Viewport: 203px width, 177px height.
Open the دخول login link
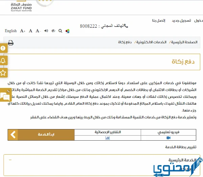(x=199, y=20)
